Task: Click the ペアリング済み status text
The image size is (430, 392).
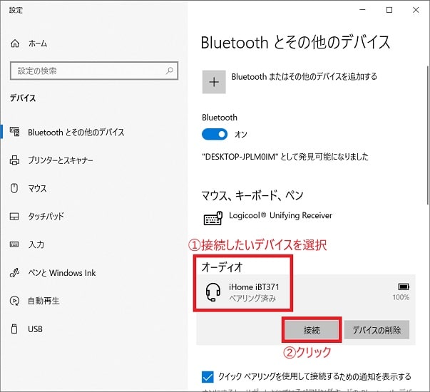Action: pyautogui.click(x=252, y=298)
